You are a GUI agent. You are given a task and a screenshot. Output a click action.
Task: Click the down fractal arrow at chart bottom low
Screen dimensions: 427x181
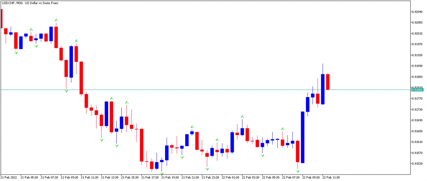tap(162, 174)
